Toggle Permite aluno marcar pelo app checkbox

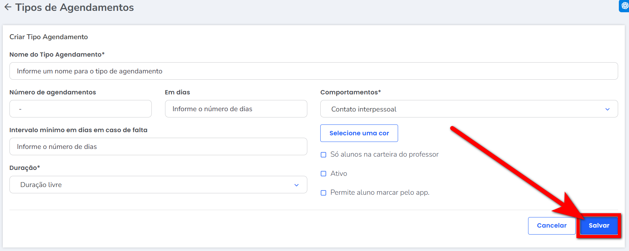tap(323, 193)
